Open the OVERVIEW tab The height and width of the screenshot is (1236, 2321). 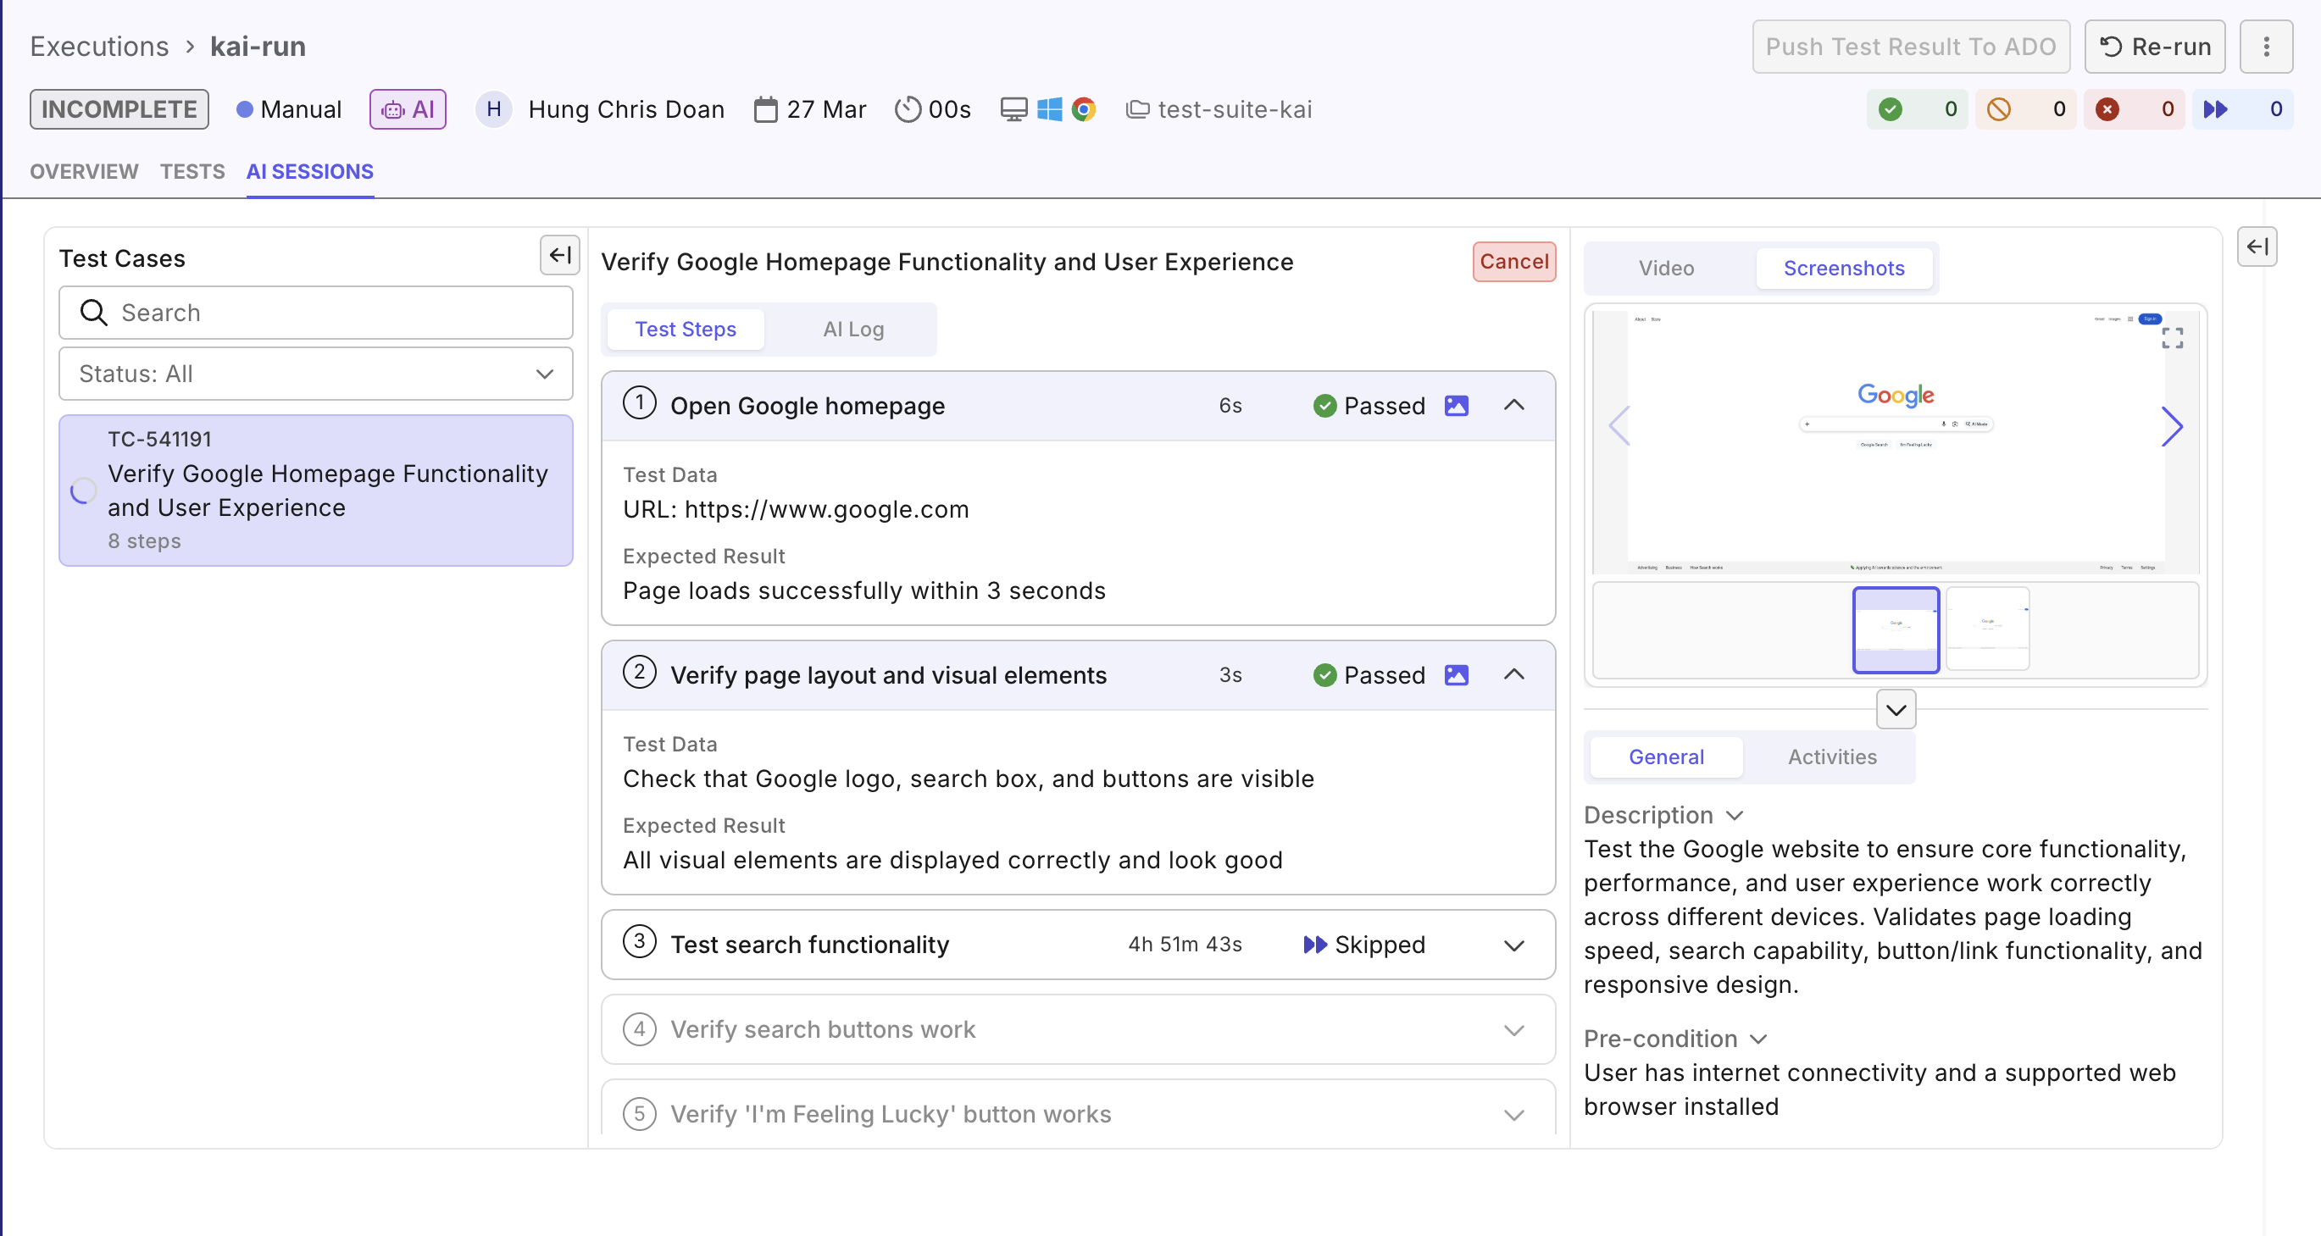[x=84, y=171]
